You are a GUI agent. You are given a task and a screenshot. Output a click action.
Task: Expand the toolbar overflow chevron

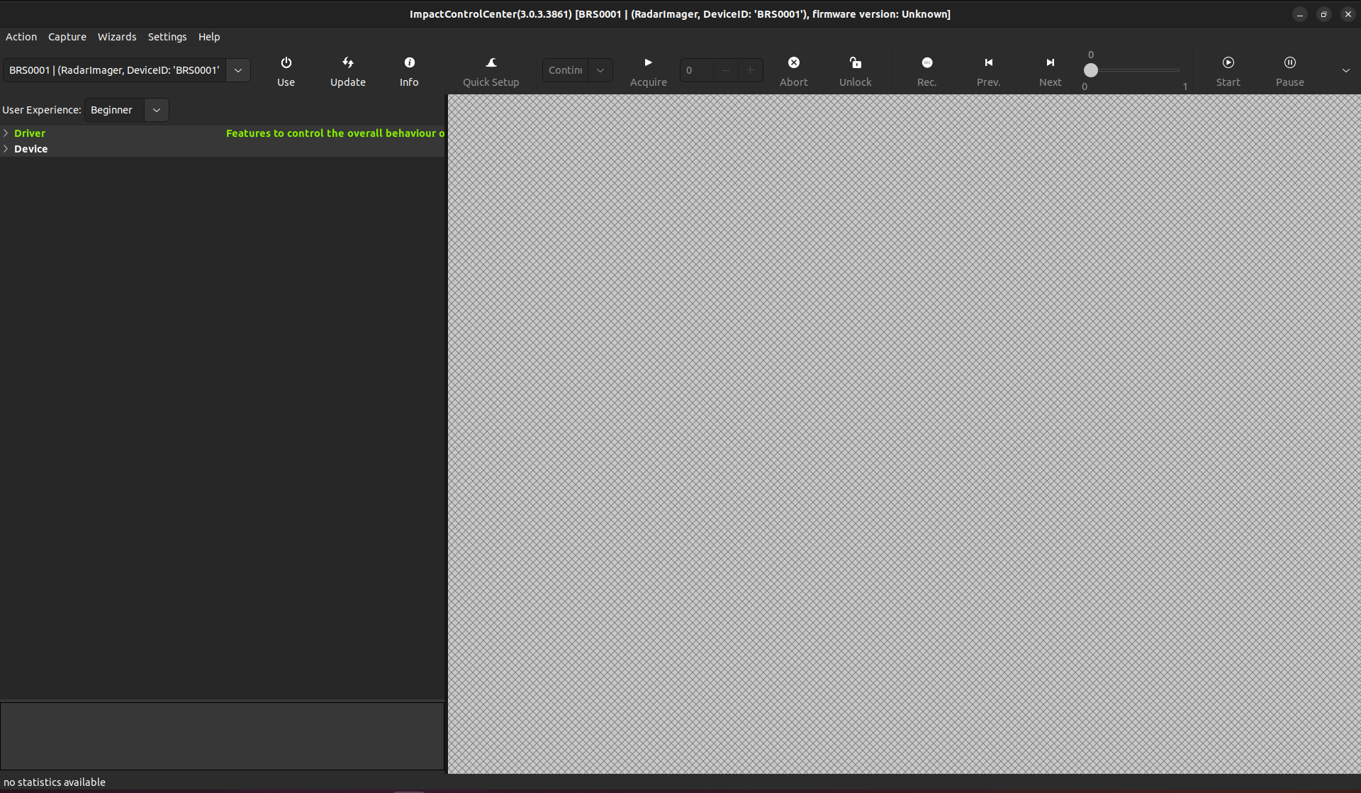tap(1345, 70)
